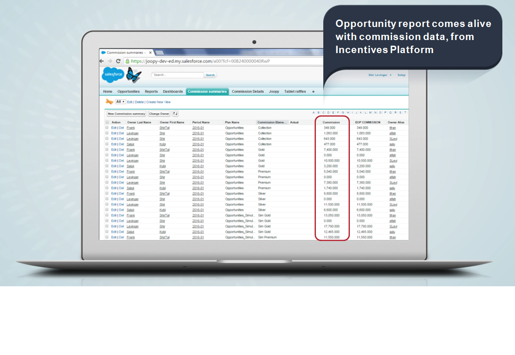The width and height of the screenshot is (515, 355).
Task: Click the browser address bar URL
Action: [x=200, y=61]
